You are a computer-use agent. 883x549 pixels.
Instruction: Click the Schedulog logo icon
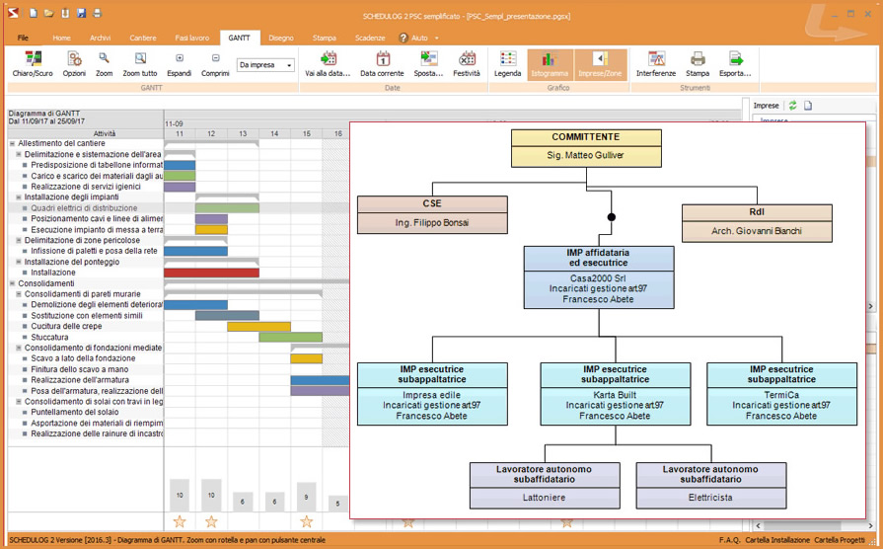13,13
